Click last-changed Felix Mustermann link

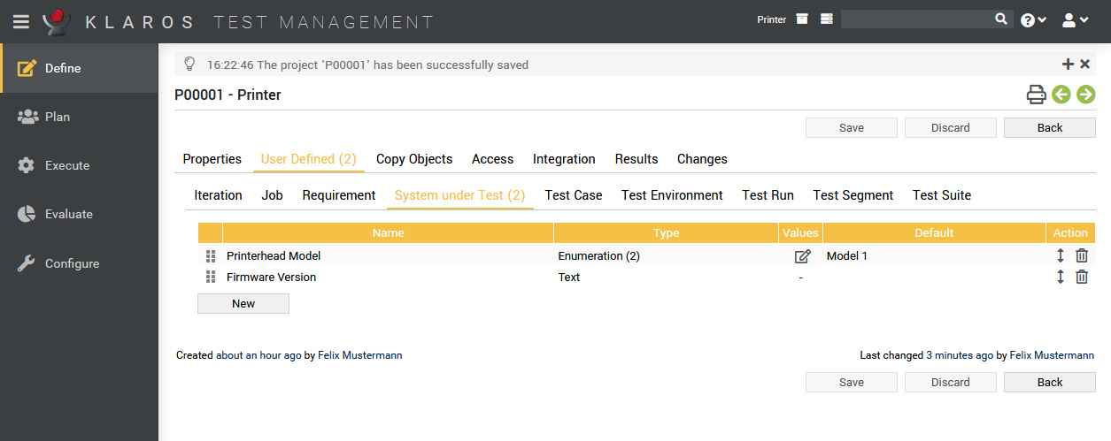pos(1052,355)
